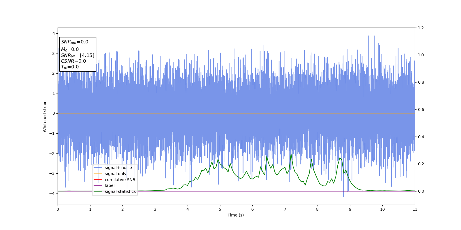Click the SNR_opt=0.0 annotation text

coord(75,42)
